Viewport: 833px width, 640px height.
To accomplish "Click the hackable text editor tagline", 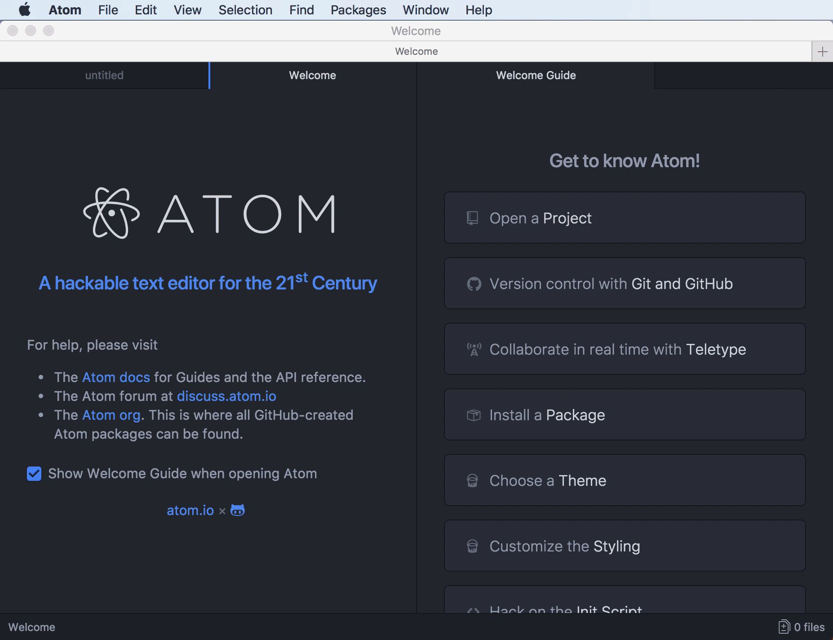I will tap(208, 283).
